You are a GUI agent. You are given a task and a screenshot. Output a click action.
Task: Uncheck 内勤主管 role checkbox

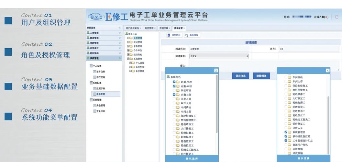click(x=174, y=95)
